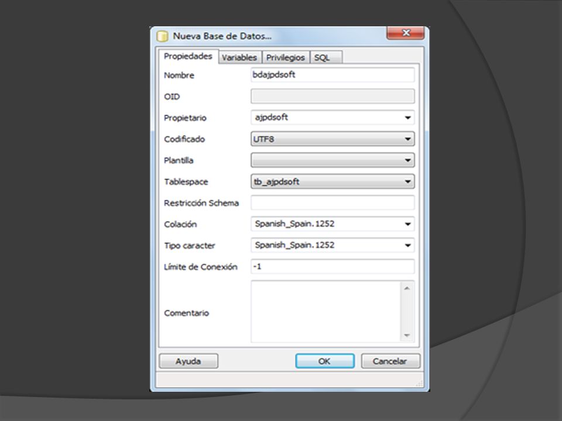Click the Nombre label
562x421 pixels.
pyautogui.click(x=179, y=75)
